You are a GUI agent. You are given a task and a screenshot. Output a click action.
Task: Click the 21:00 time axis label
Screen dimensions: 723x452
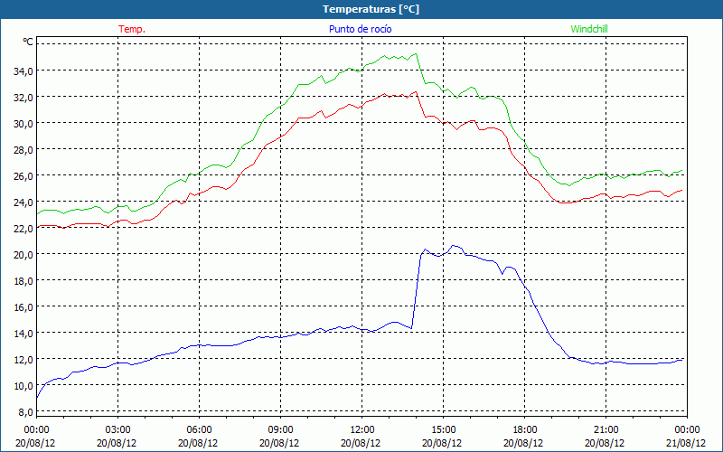[x=606, y=430]
